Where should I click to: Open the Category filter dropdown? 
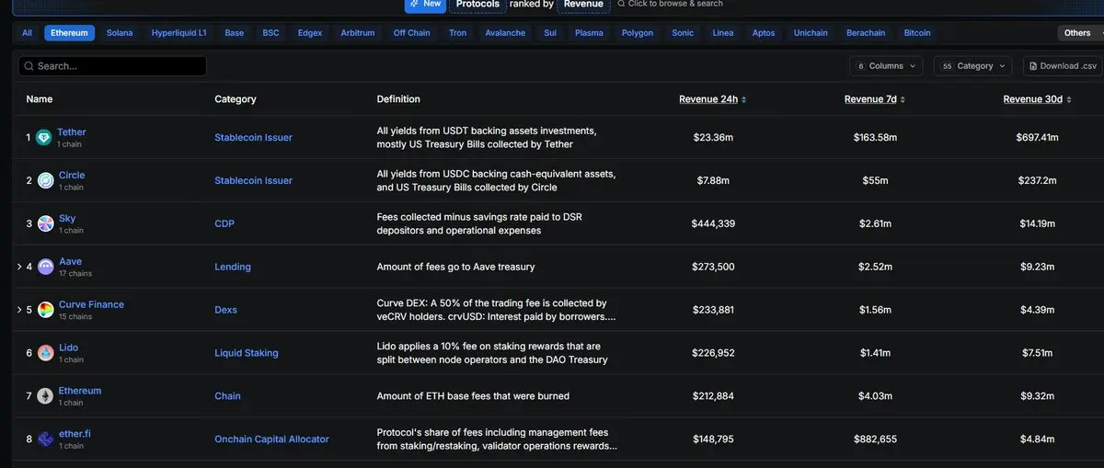click(x=972, y=66)
